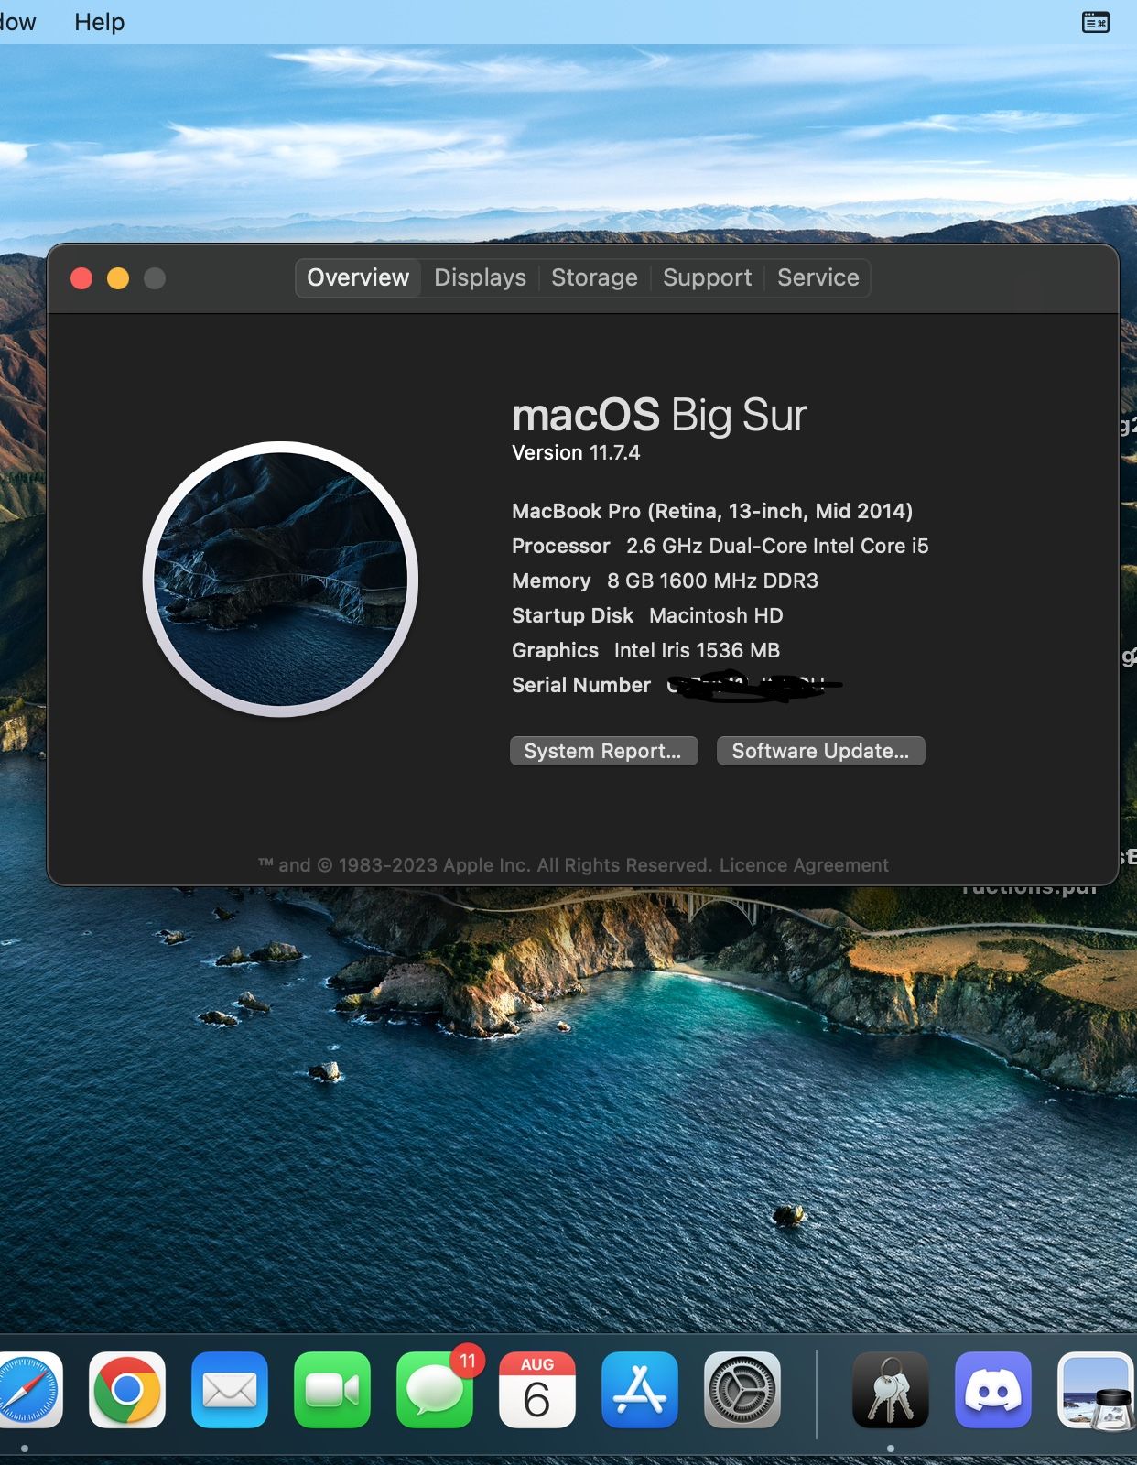Click the Macintosh HD startup disk value

coord(716,615)
